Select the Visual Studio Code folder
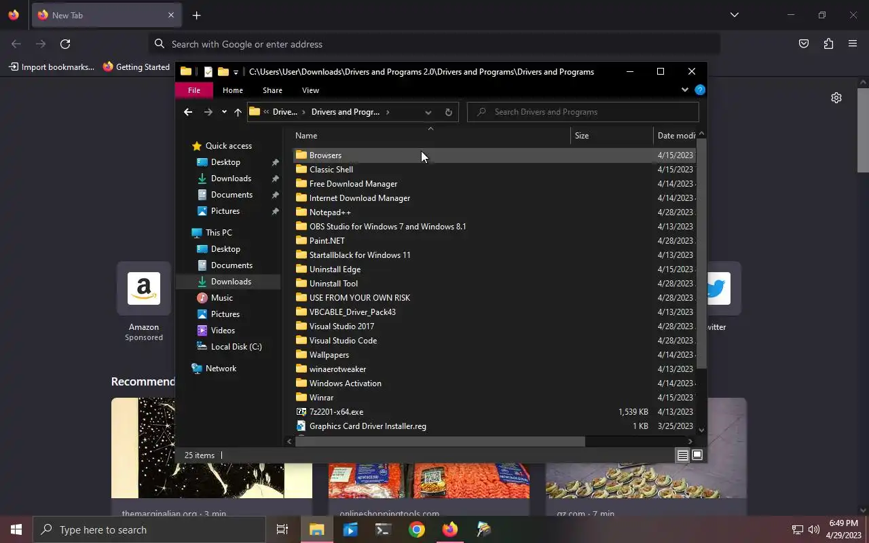This screenshot has height=543, width=869. click(494, 341)
